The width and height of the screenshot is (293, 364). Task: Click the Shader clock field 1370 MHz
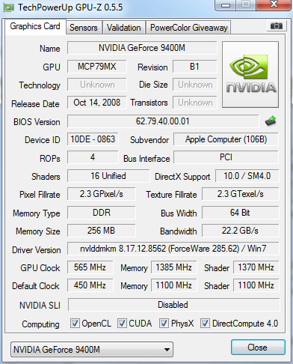256,267
